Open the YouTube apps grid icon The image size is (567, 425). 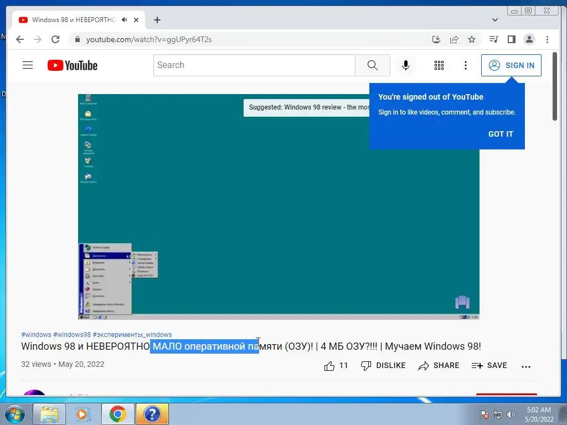click(x=439, y=65)
